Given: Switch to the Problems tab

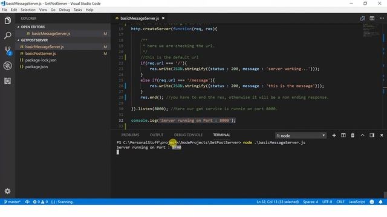Looking at the screenshot, I should tap(130, 135).
